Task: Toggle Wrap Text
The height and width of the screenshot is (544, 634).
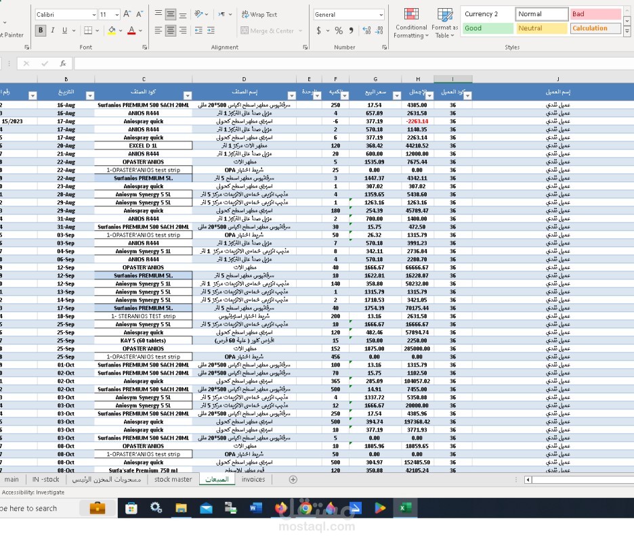Action: pos(259,14)
